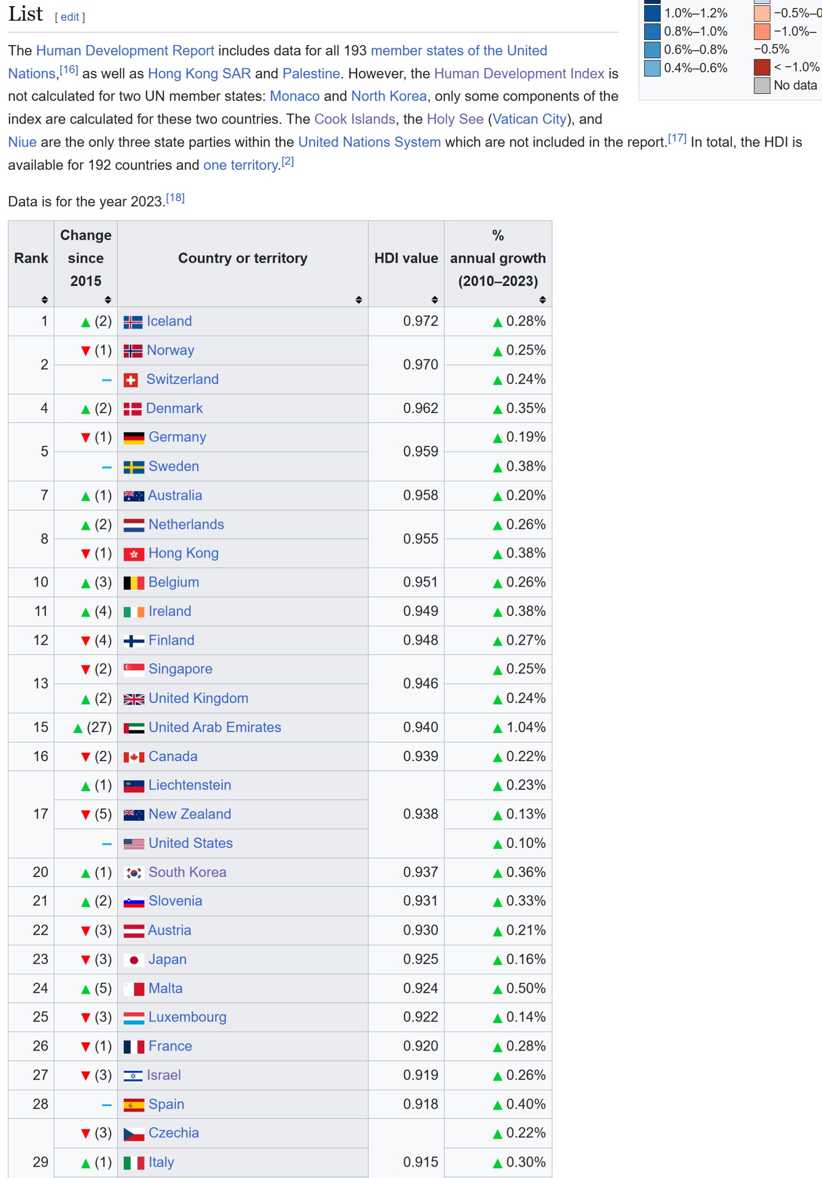Open the Luxembourg country link
The width and height of the screenshot is (822, 1178).
[187, 1018]
